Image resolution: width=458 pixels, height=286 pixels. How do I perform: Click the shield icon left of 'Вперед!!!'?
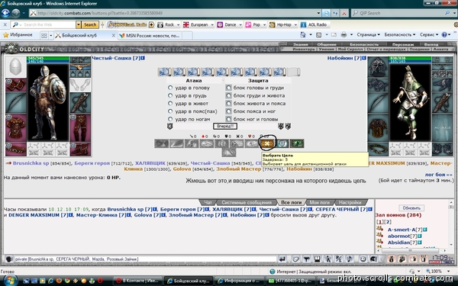coord(170,126)
